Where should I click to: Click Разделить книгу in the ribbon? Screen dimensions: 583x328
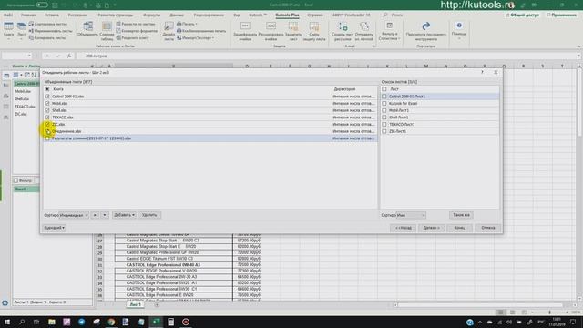(x=132, y=37)
